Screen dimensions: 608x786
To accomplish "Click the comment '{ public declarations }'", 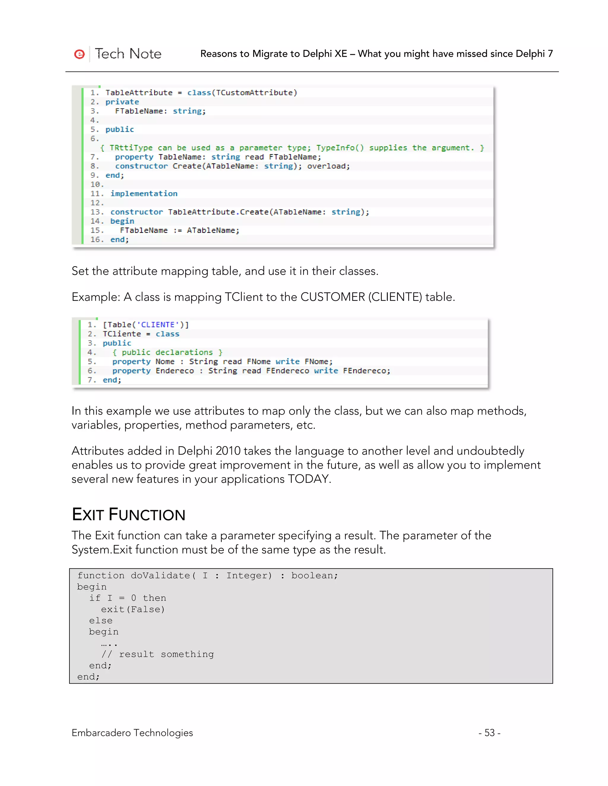I will 167,352.
